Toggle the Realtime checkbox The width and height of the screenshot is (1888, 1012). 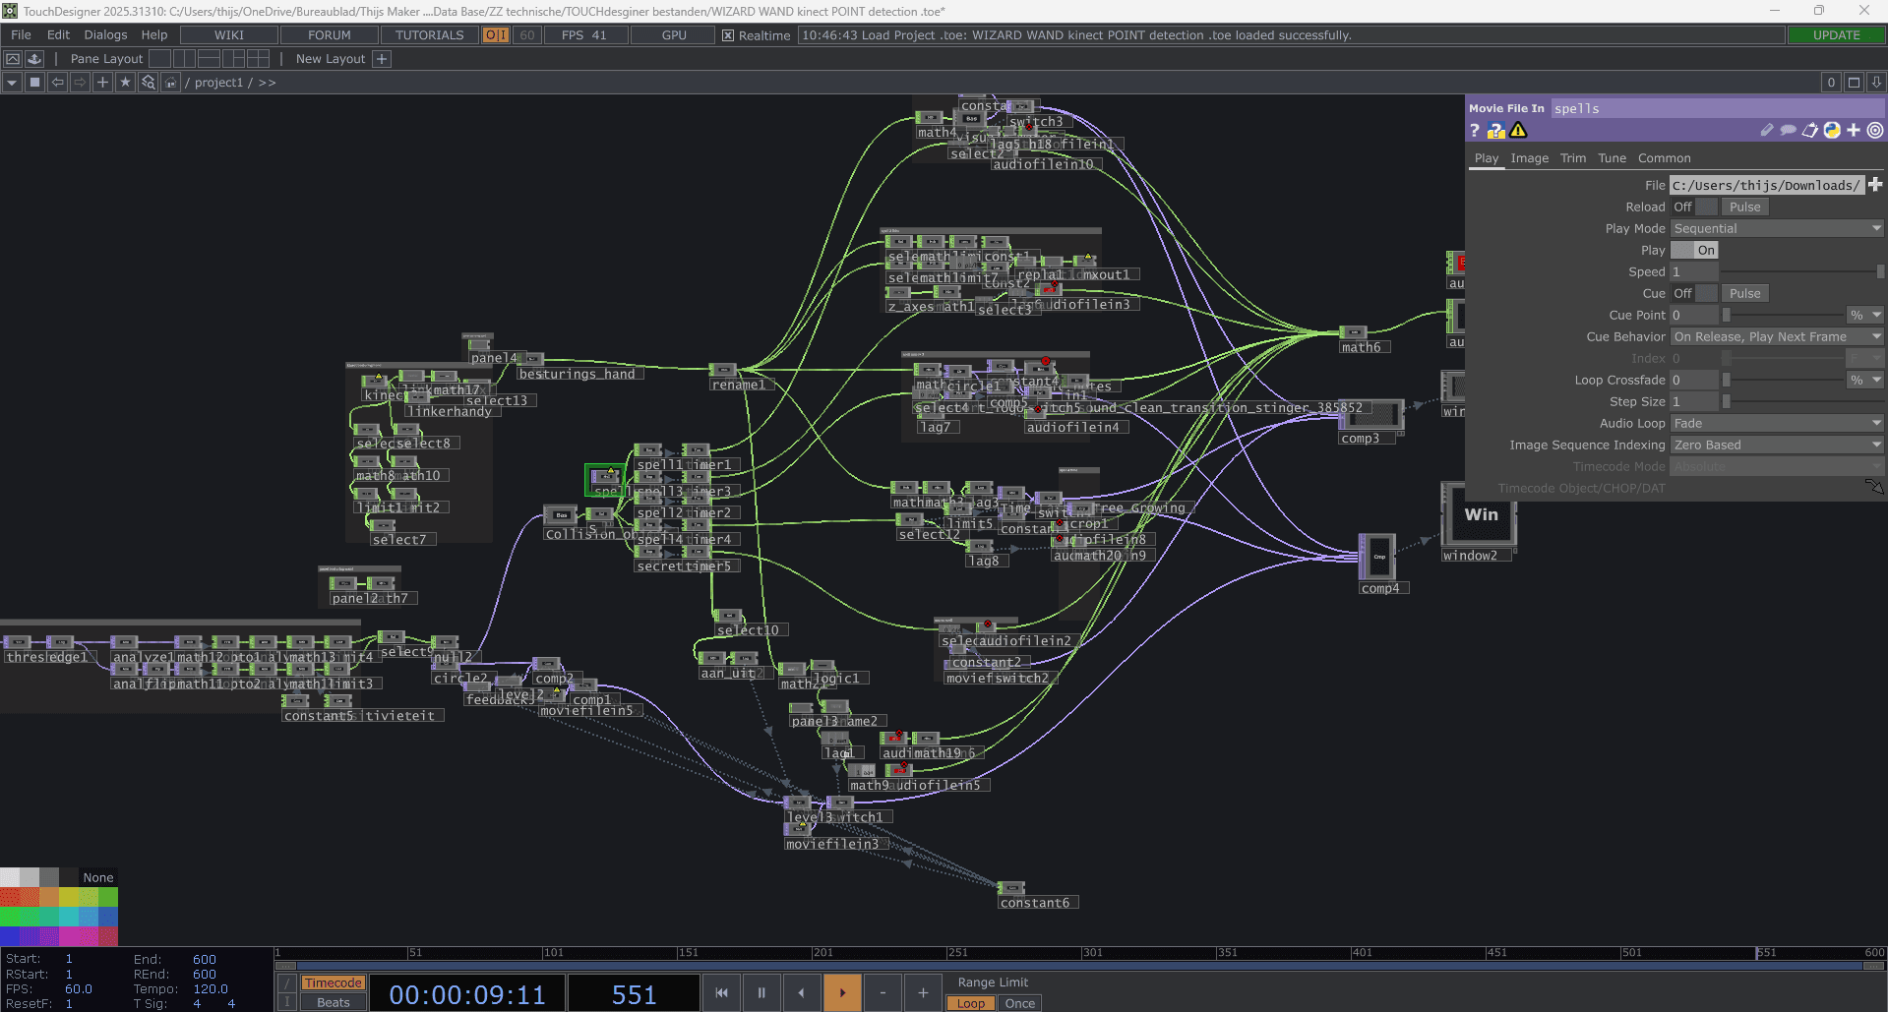click(x=728, y=35)
